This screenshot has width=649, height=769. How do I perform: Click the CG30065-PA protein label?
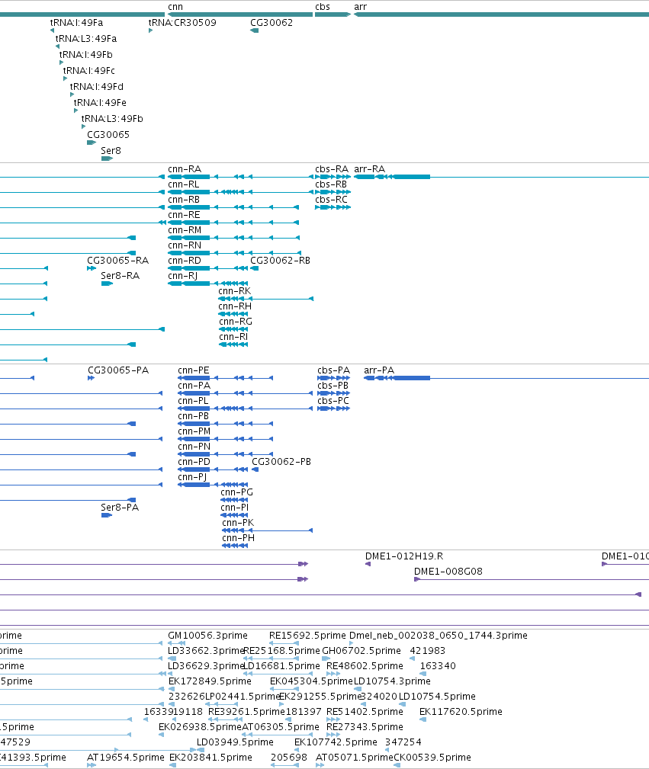118,370
